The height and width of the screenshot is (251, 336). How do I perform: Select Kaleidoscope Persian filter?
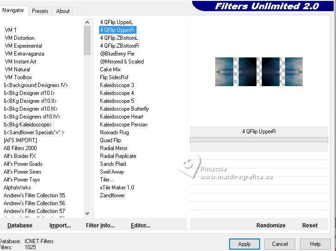click(x=124, y=125)
